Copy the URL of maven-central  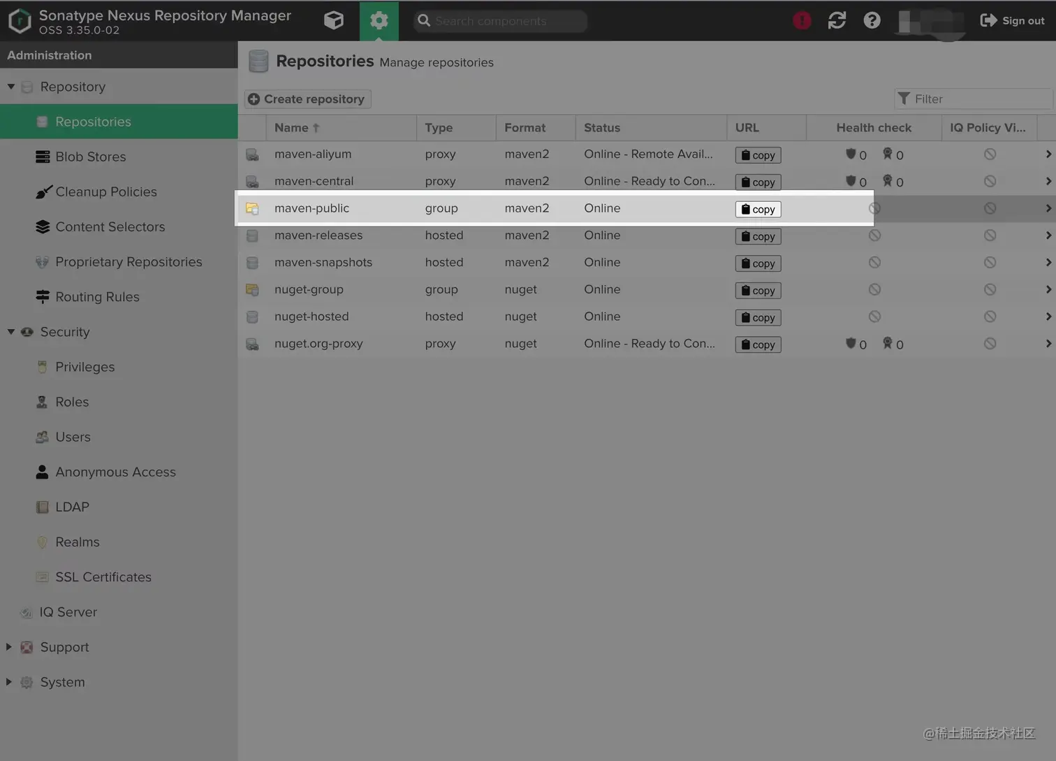coord(758,182)
